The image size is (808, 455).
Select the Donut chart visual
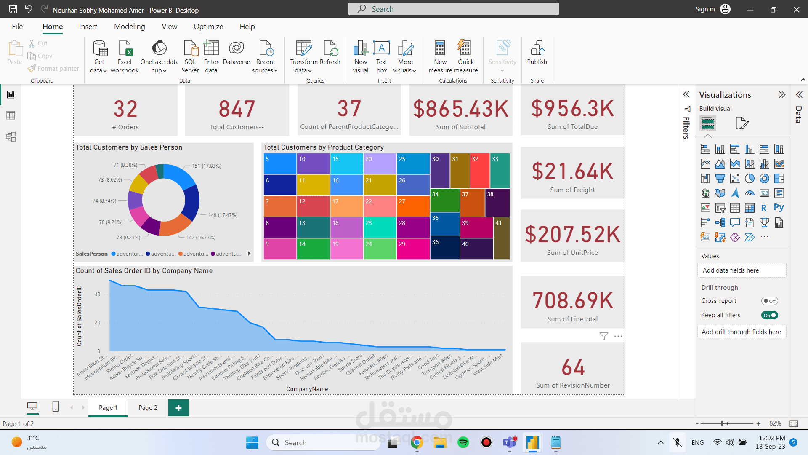point(764,179)
